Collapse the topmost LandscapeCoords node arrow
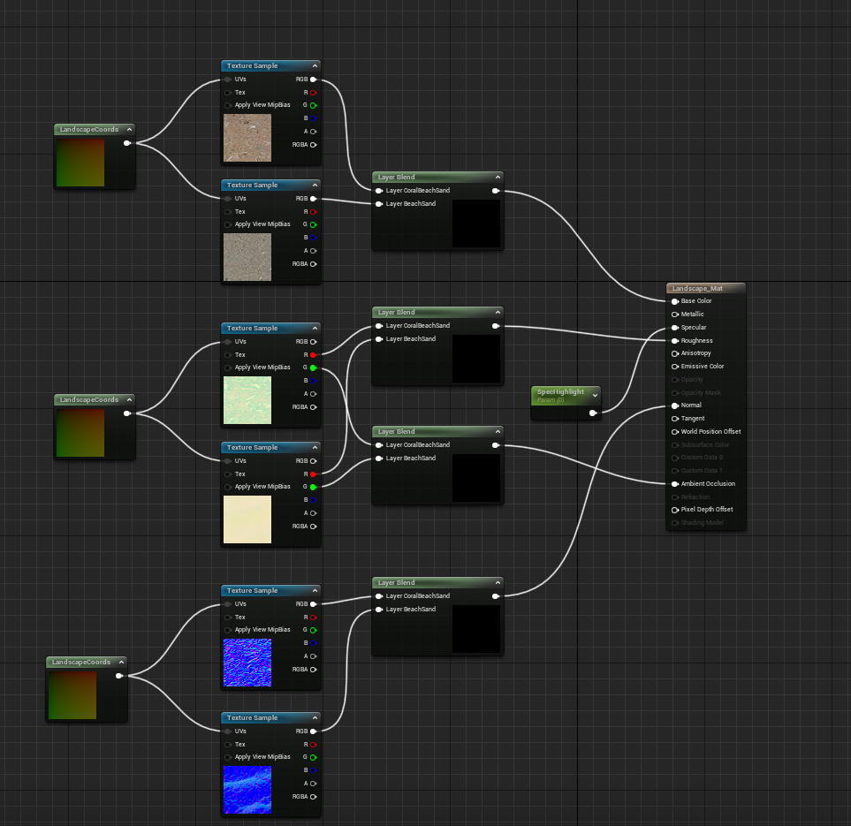851x826 pixels. coord(128,130)
